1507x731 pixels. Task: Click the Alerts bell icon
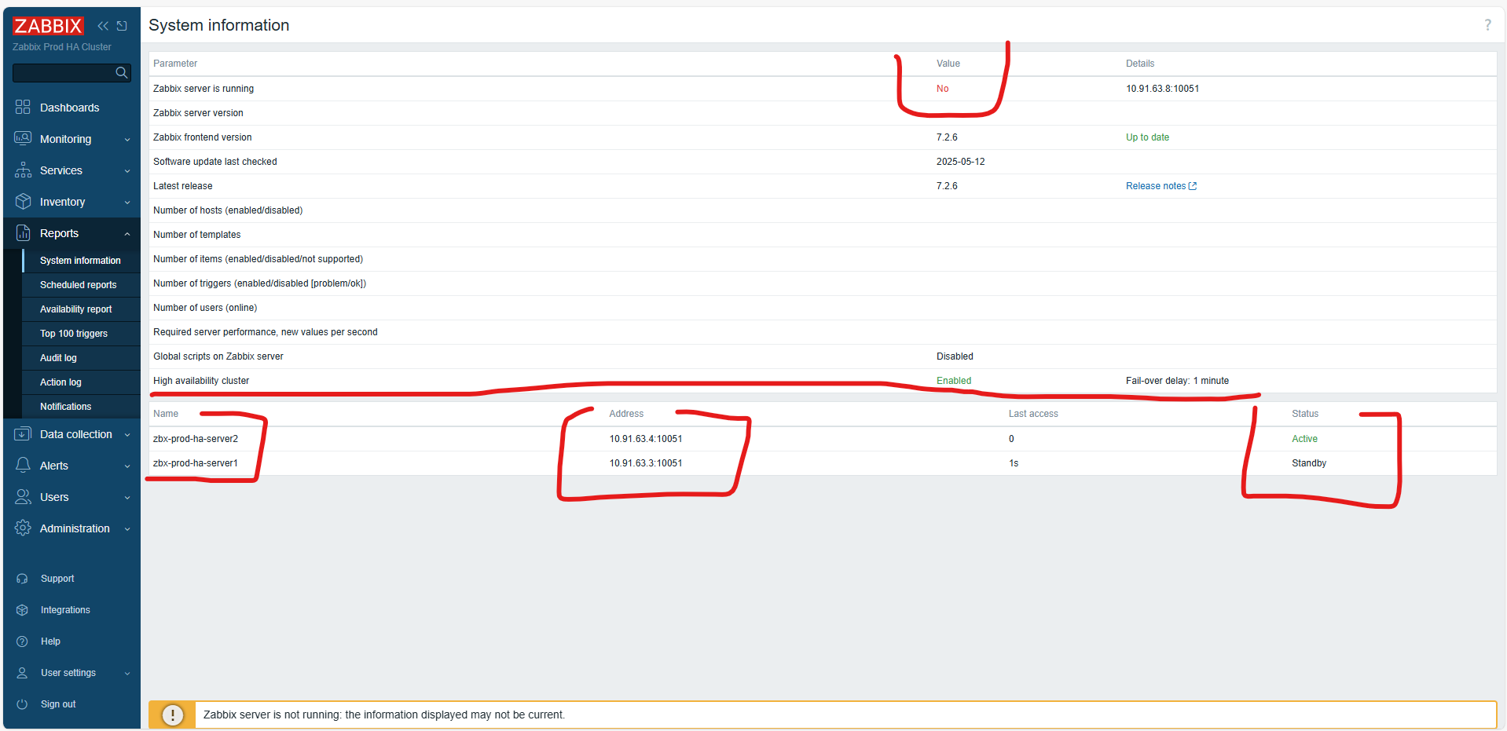23,466
